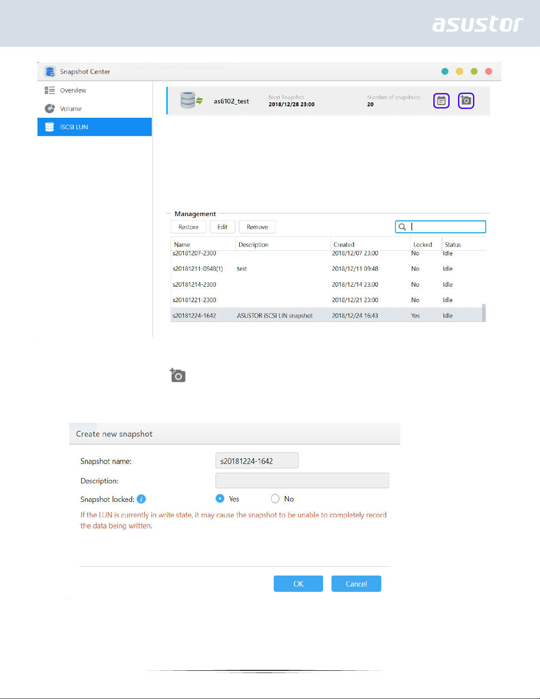Click the Cancel button

coord(356,583)
